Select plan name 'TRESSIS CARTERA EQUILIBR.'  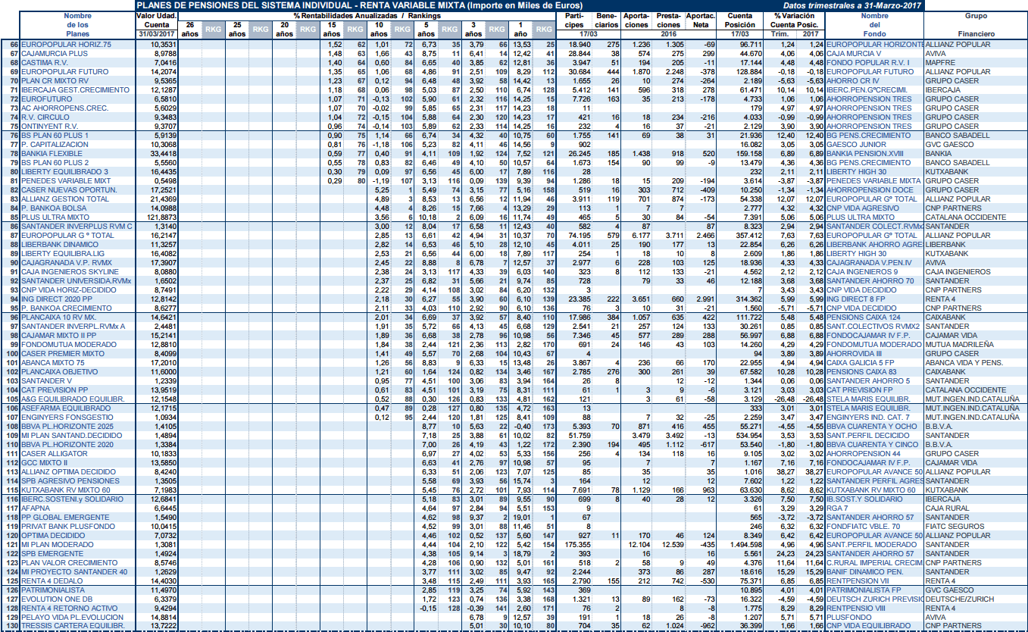coord(71,627)
